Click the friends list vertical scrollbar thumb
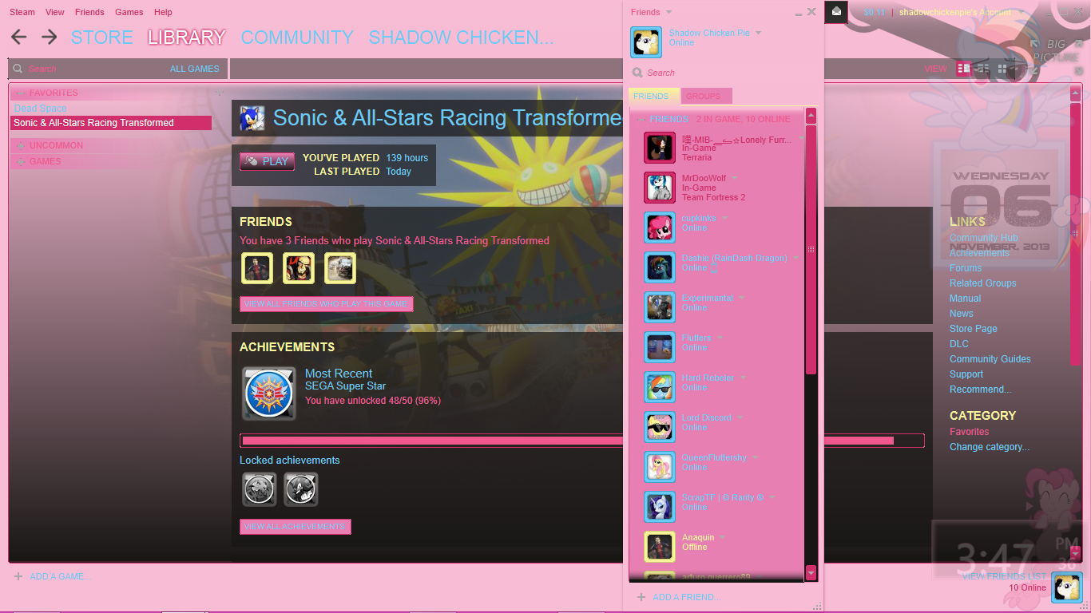This screenshot has width=1091, height=613. [811, 250]
